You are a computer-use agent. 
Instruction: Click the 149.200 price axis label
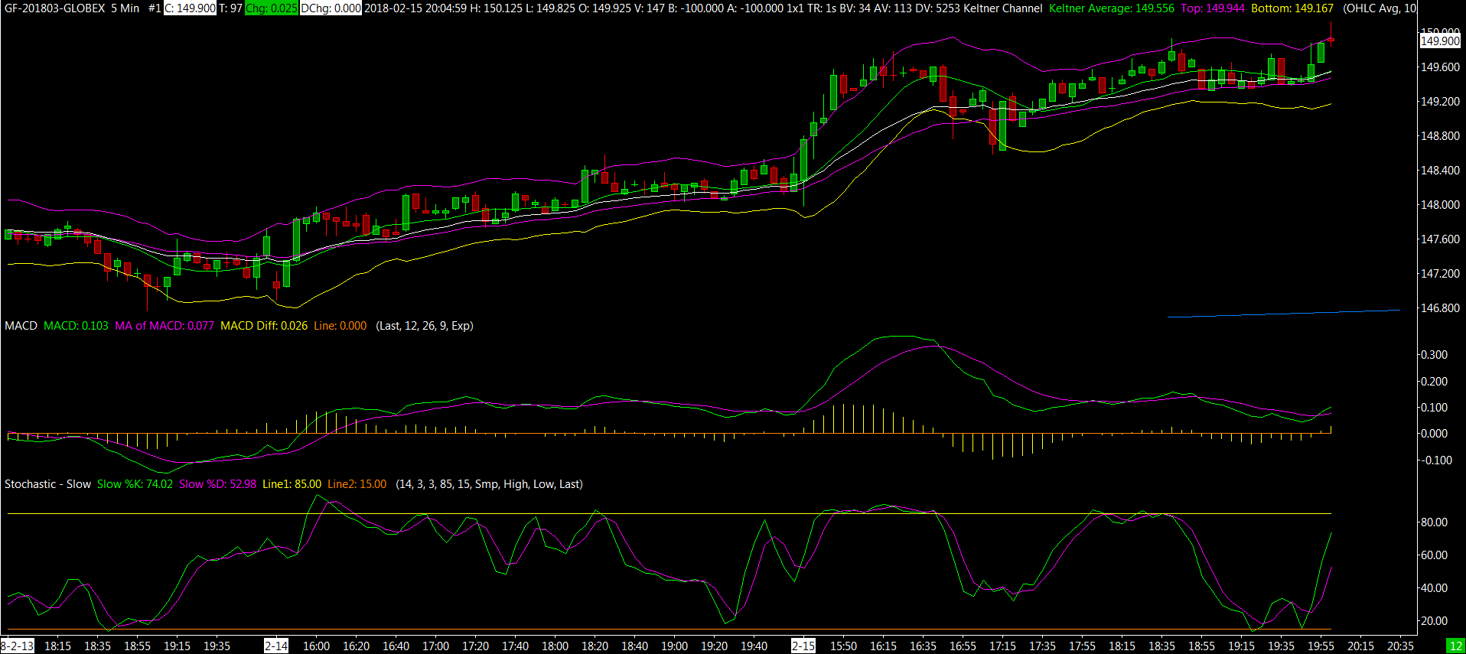click(x=1440, y=102)
